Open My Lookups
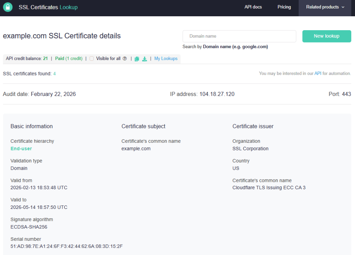 pyautogui.click(x=166, y=59)
